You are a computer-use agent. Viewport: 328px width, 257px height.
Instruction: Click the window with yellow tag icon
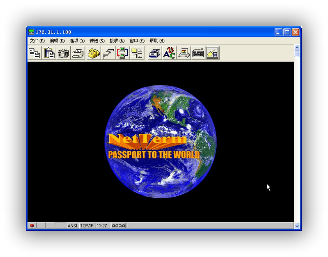pyautogui.click(x=213, y=53)
